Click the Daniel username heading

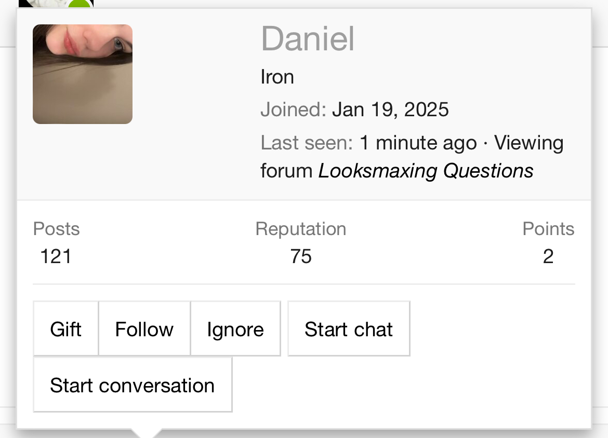coord(308,39)
